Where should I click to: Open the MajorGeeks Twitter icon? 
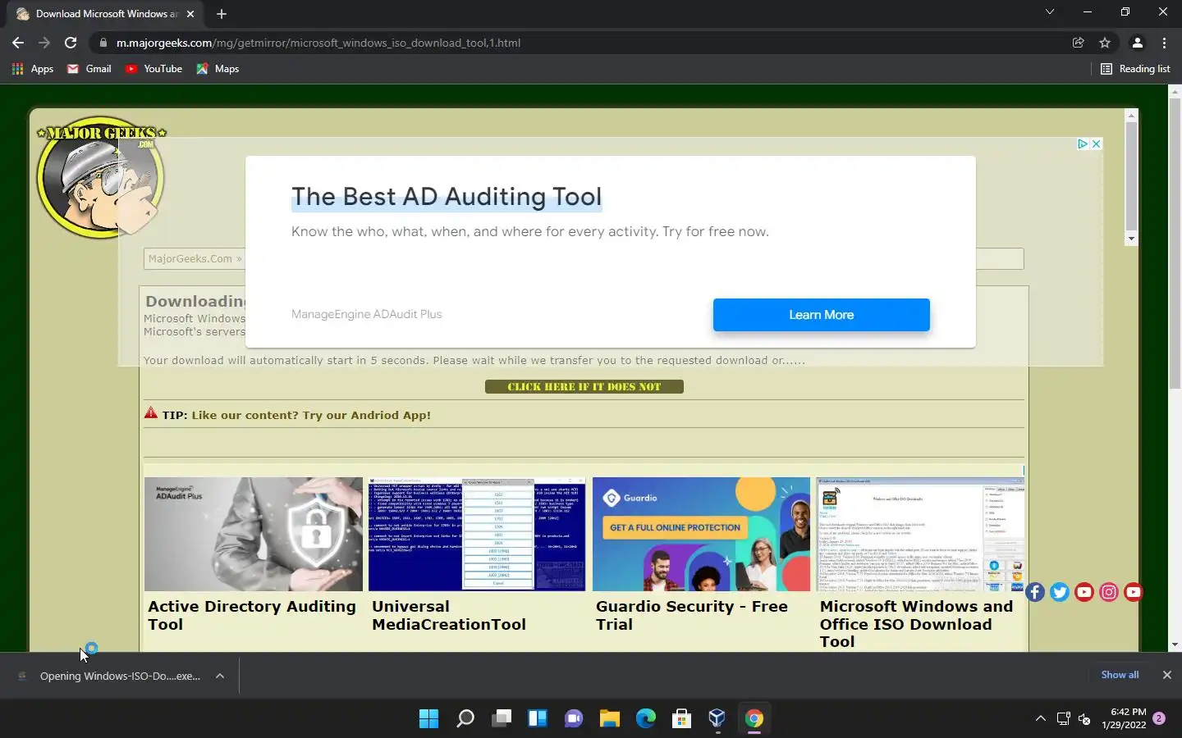point(1060,592)
